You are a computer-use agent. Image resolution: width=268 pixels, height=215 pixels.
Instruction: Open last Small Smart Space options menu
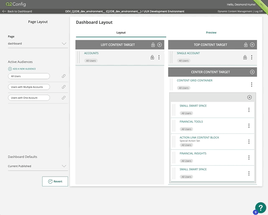(249, 173)
